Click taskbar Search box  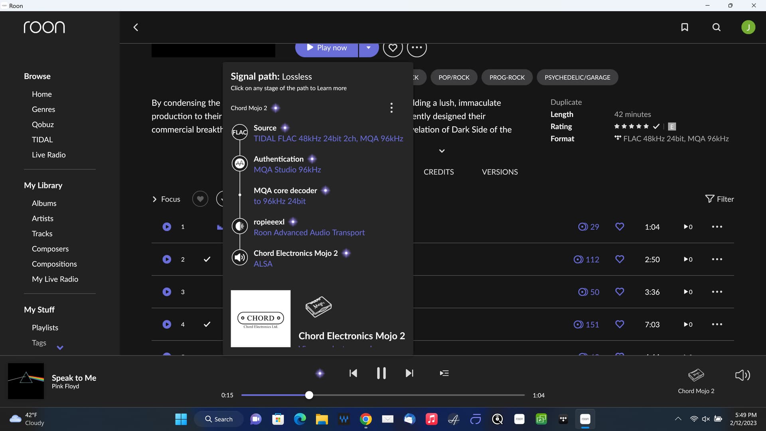click(x=219, y=419)
